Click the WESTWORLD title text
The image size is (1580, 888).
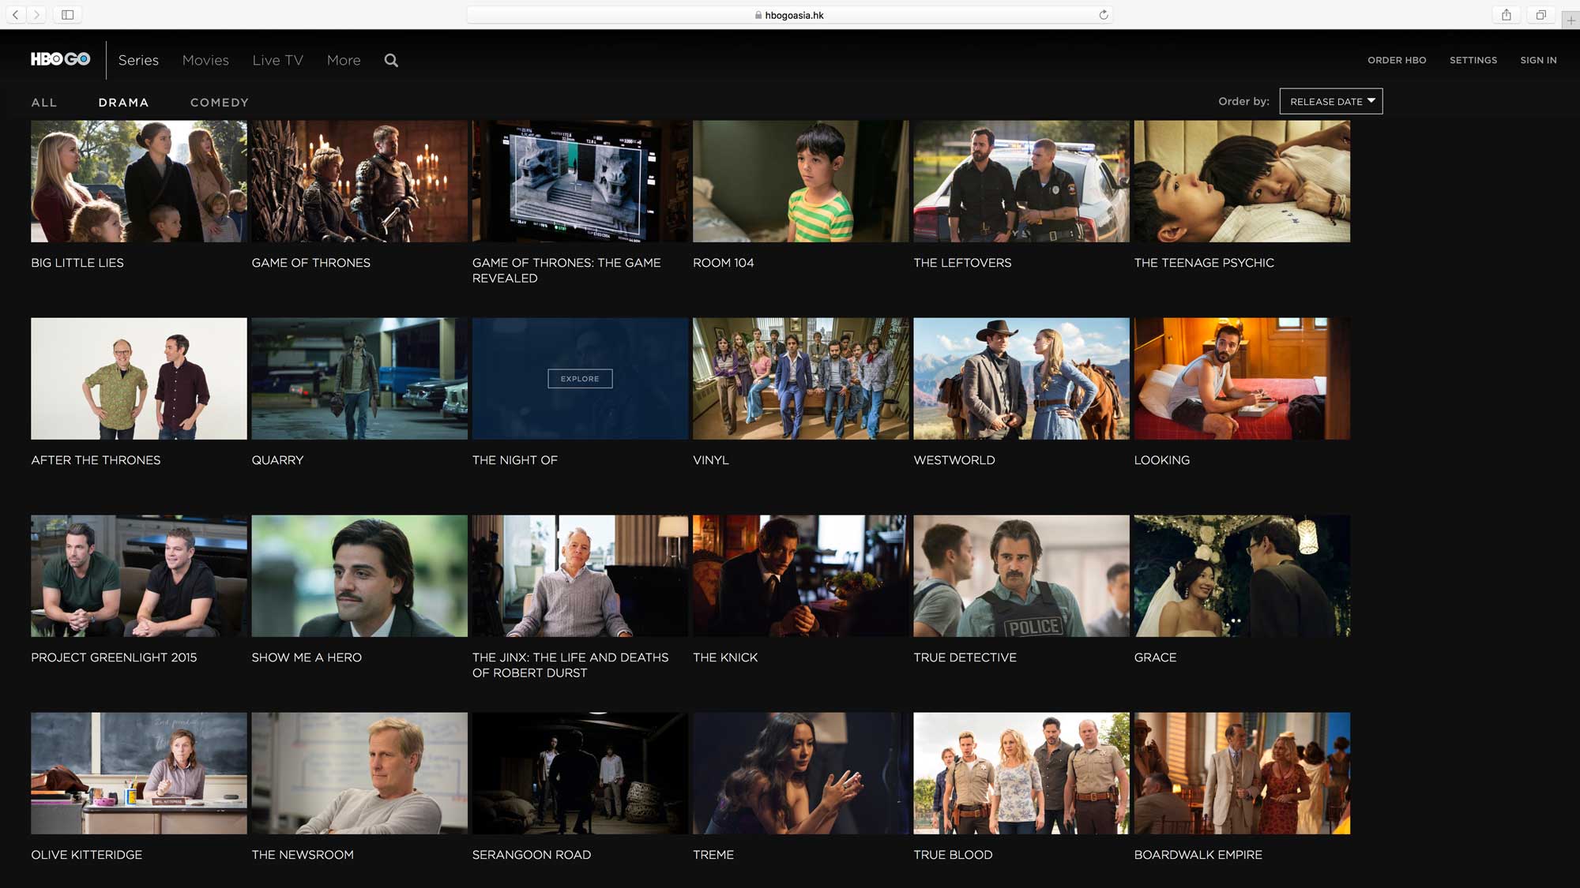(x=954, y=460)
